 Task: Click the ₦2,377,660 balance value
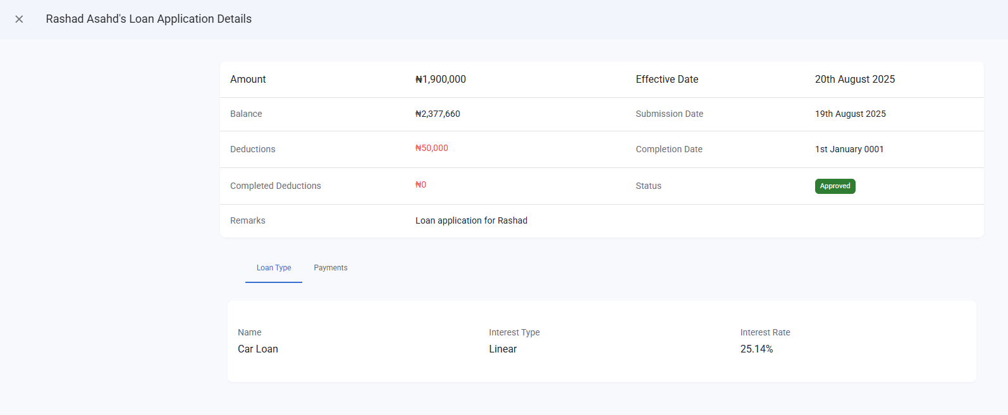pos(438,114)
